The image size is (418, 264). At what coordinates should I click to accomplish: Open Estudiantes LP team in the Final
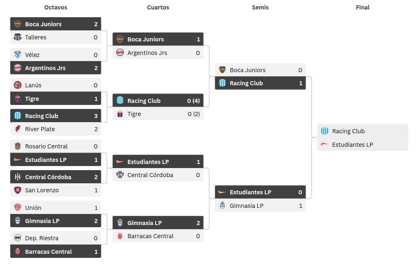point(352,145)
